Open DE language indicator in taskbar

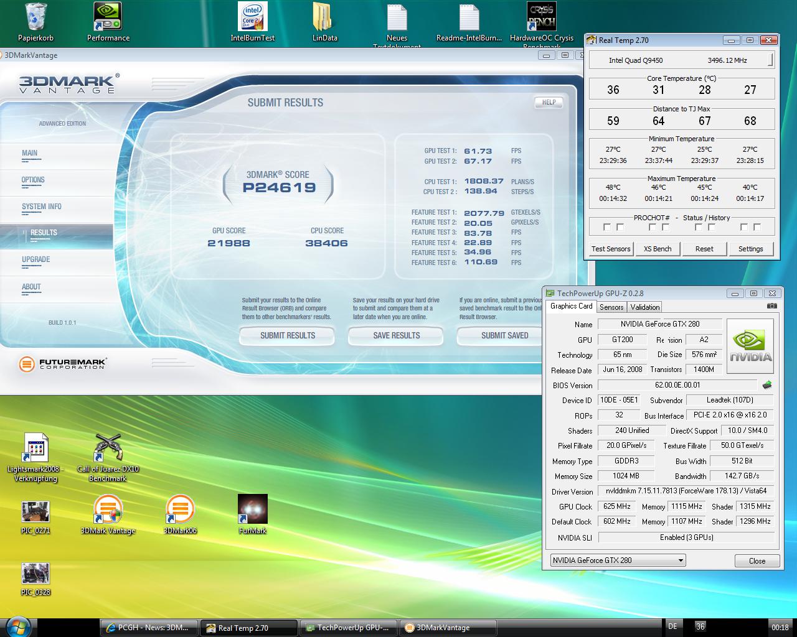click(x=672, y=626)
